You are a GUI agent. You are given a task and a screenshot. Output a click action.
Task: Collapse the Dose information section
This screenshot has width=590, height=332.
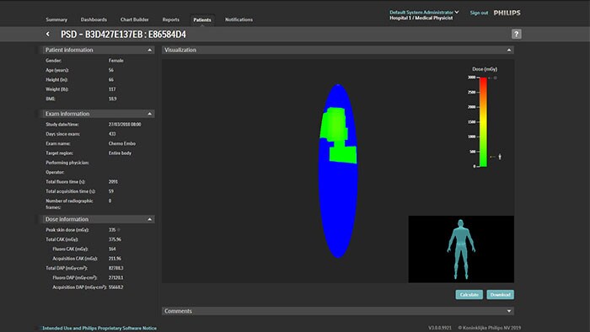(150, 219)
